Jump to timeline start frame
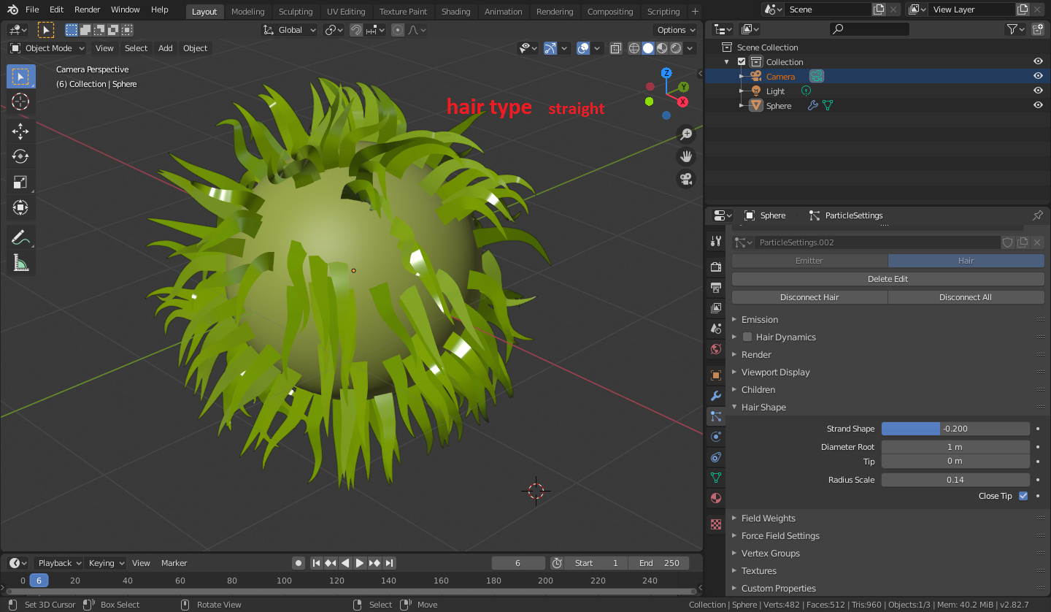The height and width of the screenshot is (612, 1051). [x=316, y=563]
